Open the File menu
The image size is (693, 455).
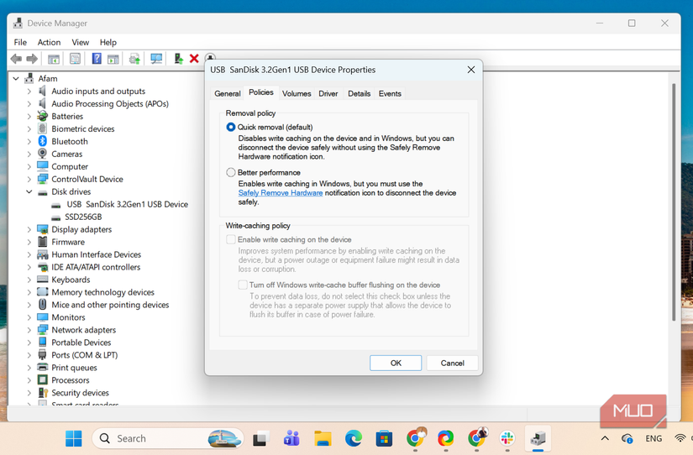[20, 43]
